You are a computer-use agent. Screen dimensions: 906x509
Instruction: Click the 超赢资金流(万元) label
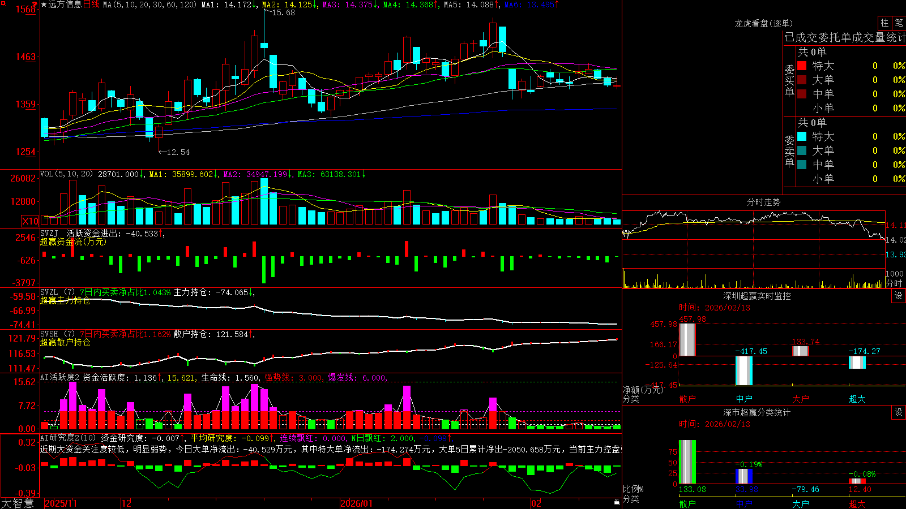73,241
